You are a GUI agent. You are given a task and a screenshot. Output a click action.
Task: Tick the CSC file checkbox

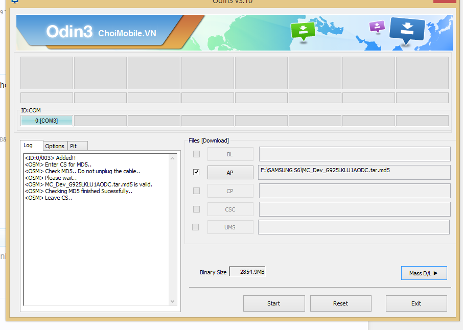[x=196, y=209]
